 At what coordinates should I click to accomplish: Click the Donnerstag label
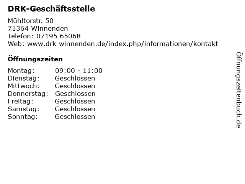pyautogui.click(x=28, y=94)
